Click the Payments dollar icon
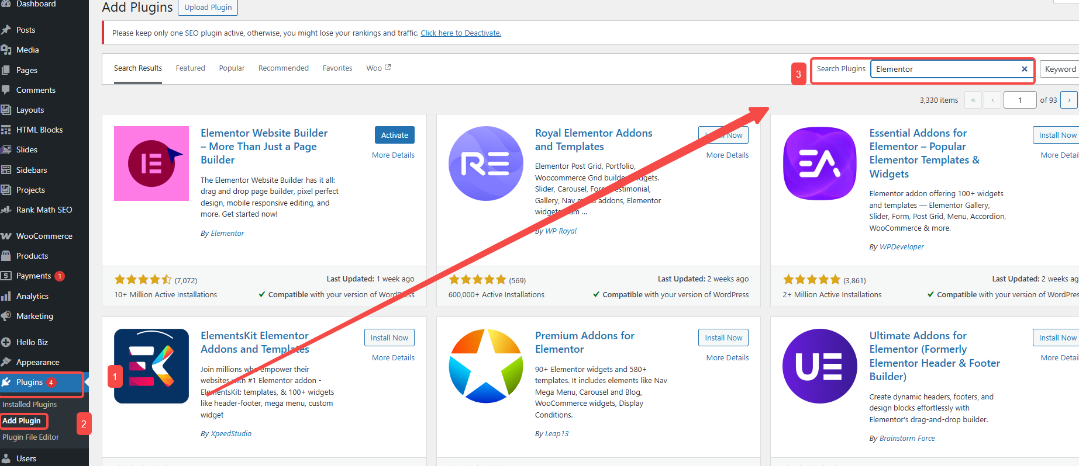This screenshot has height=466, width=1079. click(x=6, y=276)
